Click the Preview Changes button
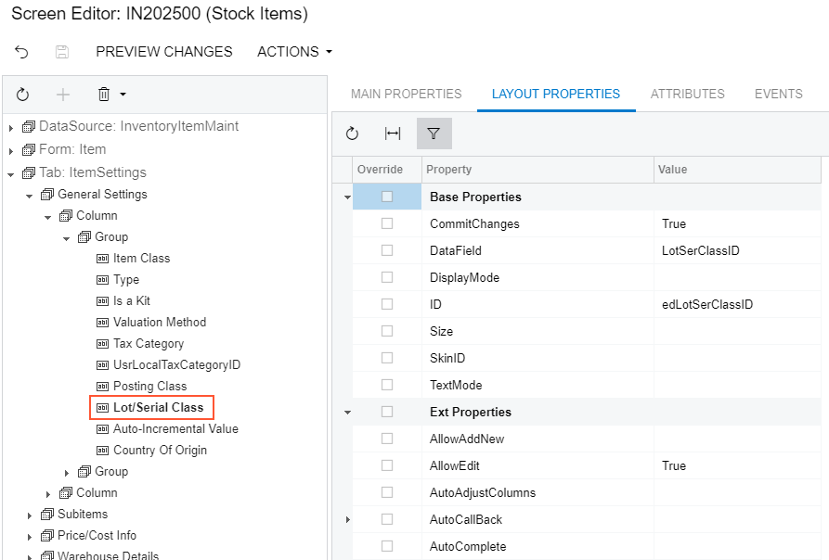This screenshot has height=560, width=829. pos(164,52)
